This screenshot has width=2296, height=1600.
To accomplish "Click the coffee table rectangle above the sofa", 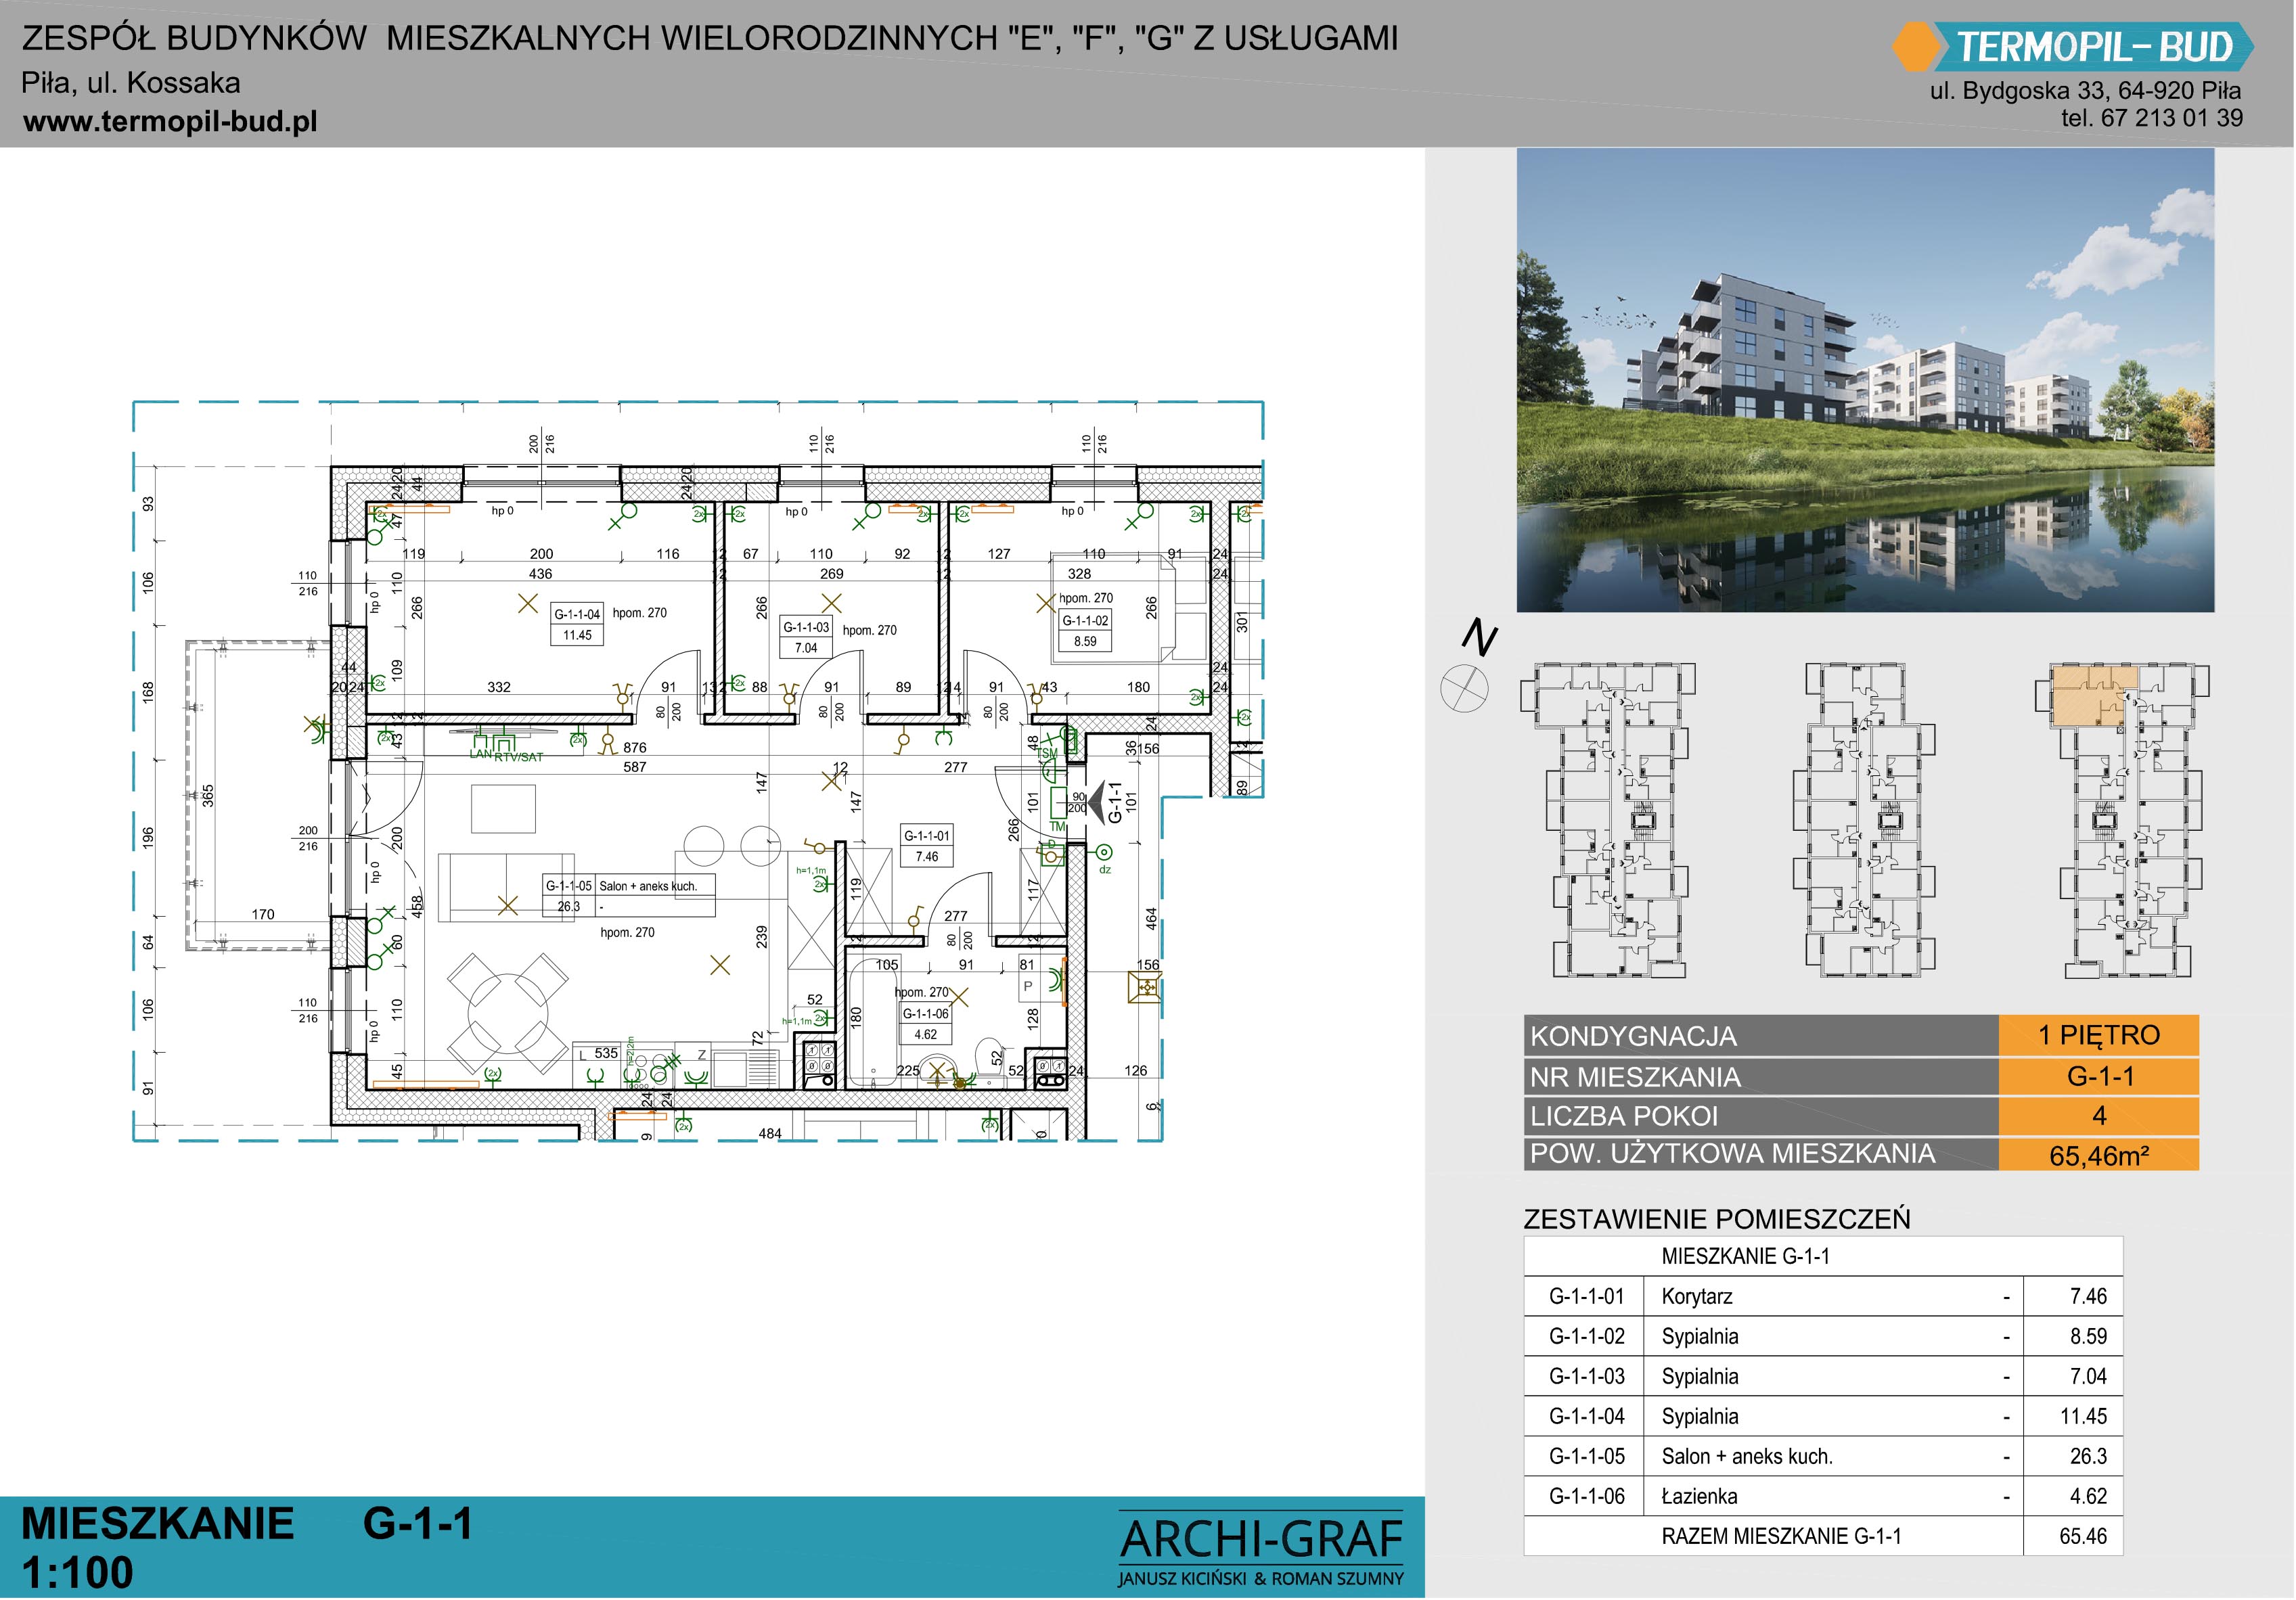I will tap(503, 808).
